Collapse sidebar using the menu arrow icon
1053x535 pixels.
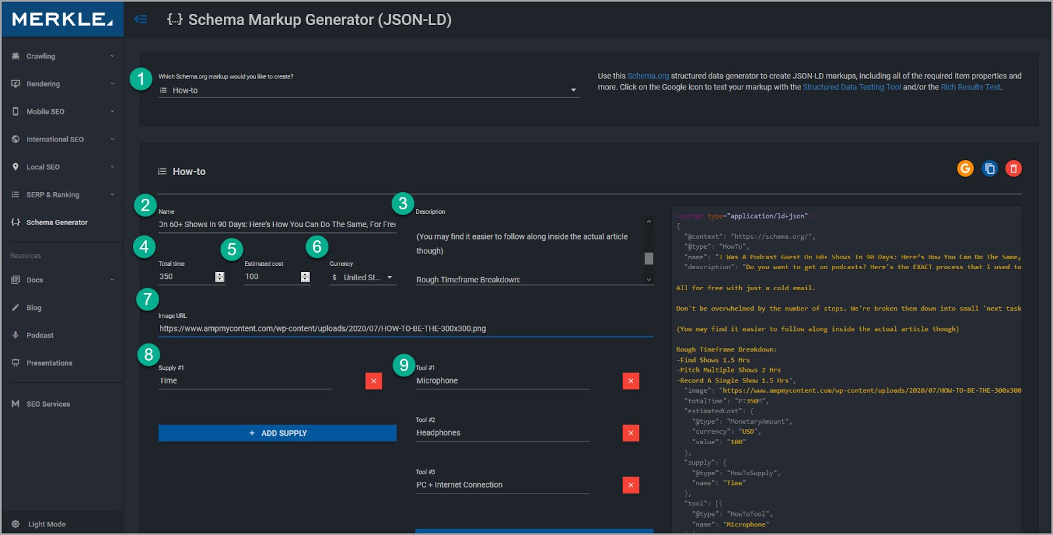click(x=140, y=19)
